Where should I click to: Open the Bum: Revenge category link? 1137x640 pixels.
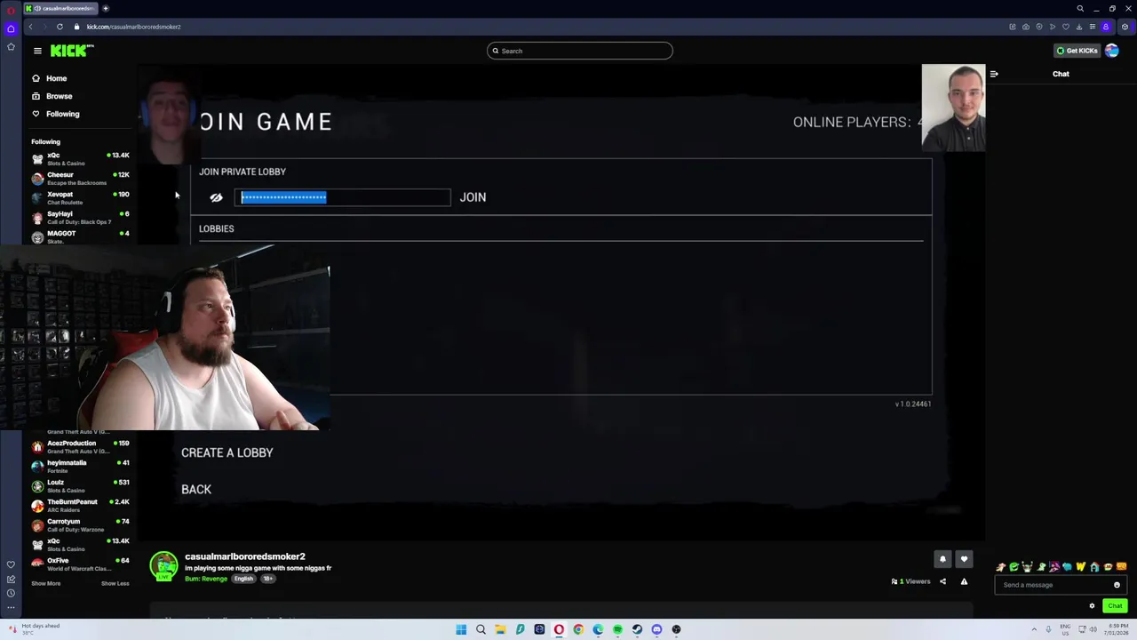[206, 579]
